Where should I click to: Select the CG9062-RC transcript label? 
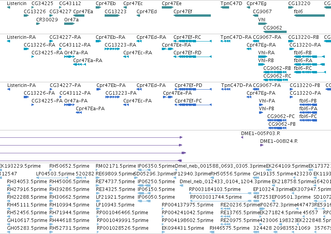tap(277, 76)
